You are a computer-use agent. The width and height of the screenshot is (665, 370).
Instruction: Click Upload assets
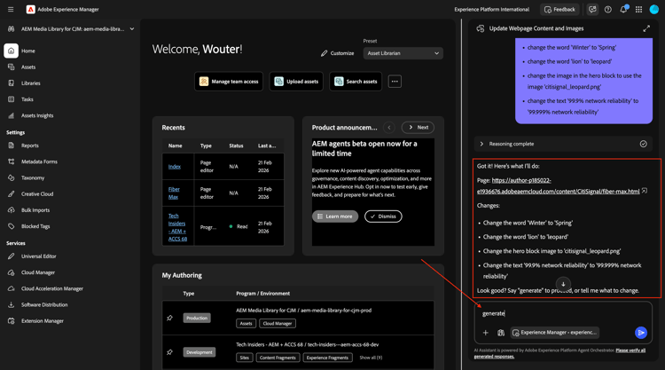click(296, 82)
